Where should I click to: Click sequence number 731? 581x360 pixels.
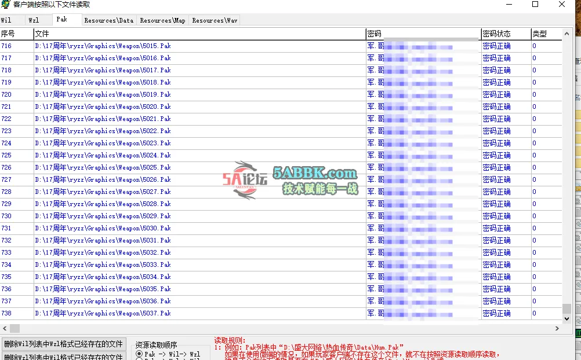(6, 228)
